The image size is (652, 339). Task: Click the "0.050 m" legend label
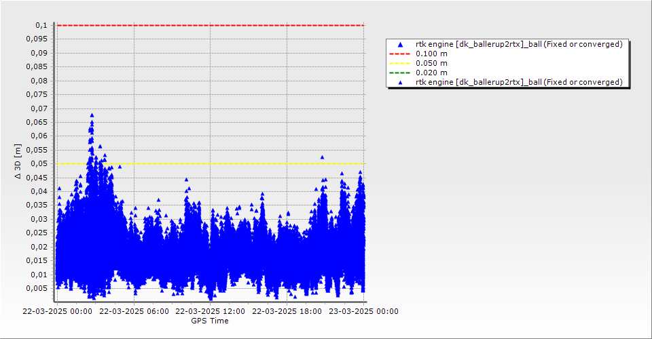tap(432, 64)
